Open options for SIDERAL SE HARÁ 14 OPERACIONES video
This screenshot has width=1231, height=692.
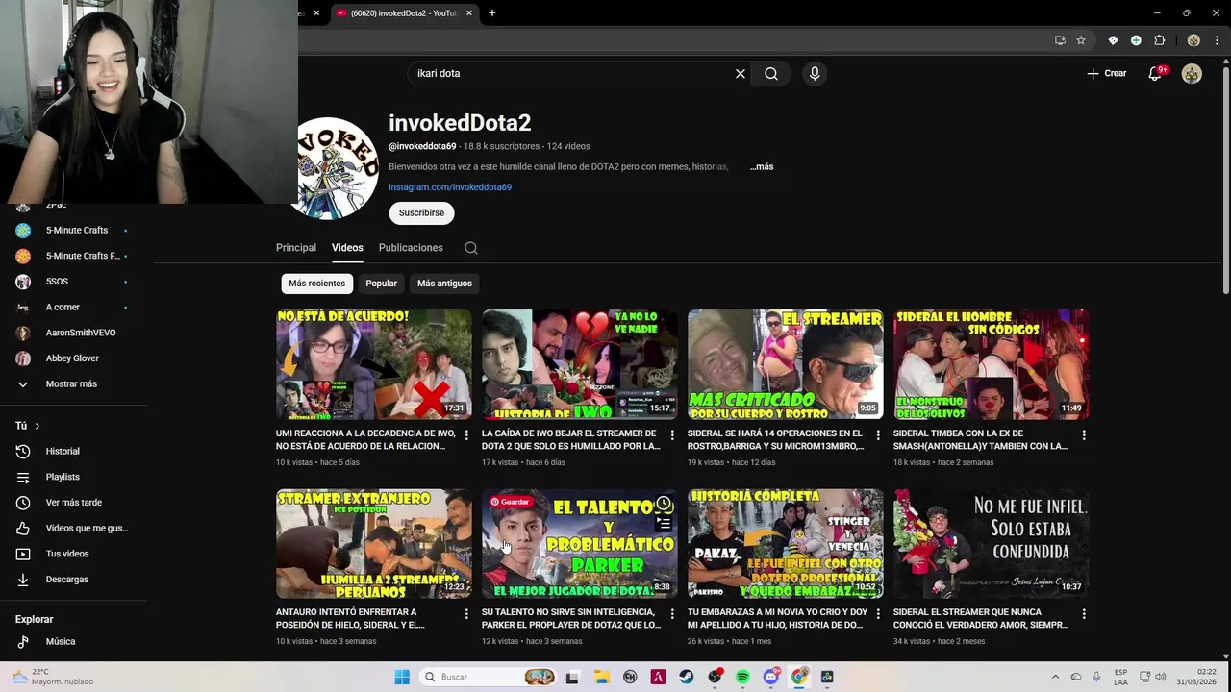878,435
